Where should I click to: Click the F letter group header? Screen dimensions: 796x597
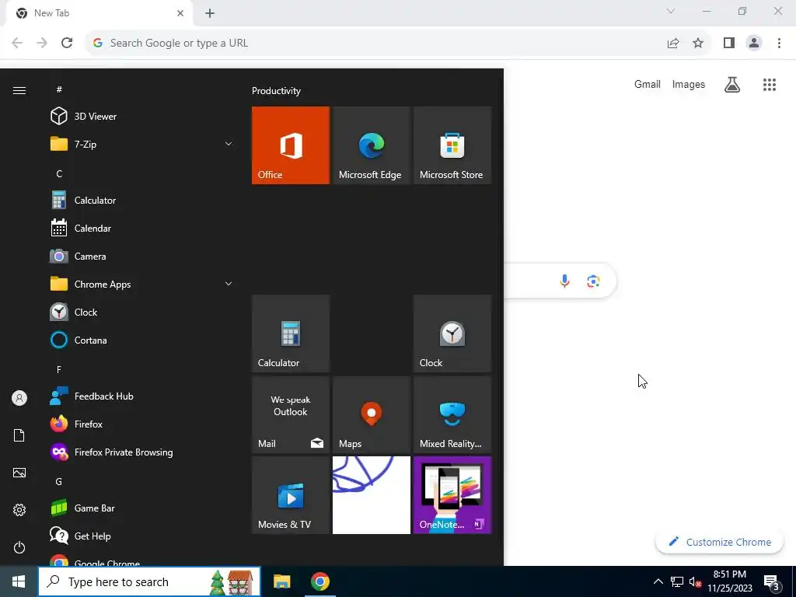[59, 369]
